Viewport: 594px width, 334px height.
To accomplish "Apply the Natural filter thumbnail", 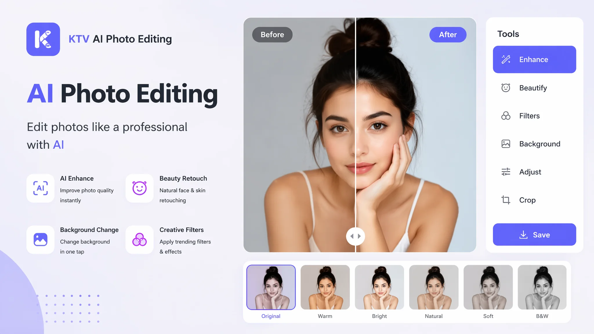I will click(x=434, y=287).
